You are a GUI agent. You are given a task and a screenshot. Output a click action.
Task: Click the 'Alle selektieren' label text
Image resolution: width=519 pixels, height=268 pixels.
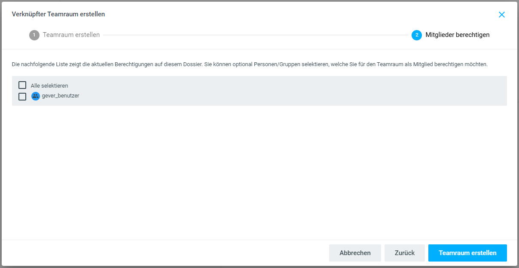pos(49,86)
